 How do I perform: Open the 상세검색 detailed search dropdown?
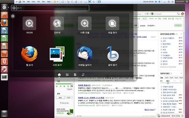pyautogui.click(x=143, y=26)
